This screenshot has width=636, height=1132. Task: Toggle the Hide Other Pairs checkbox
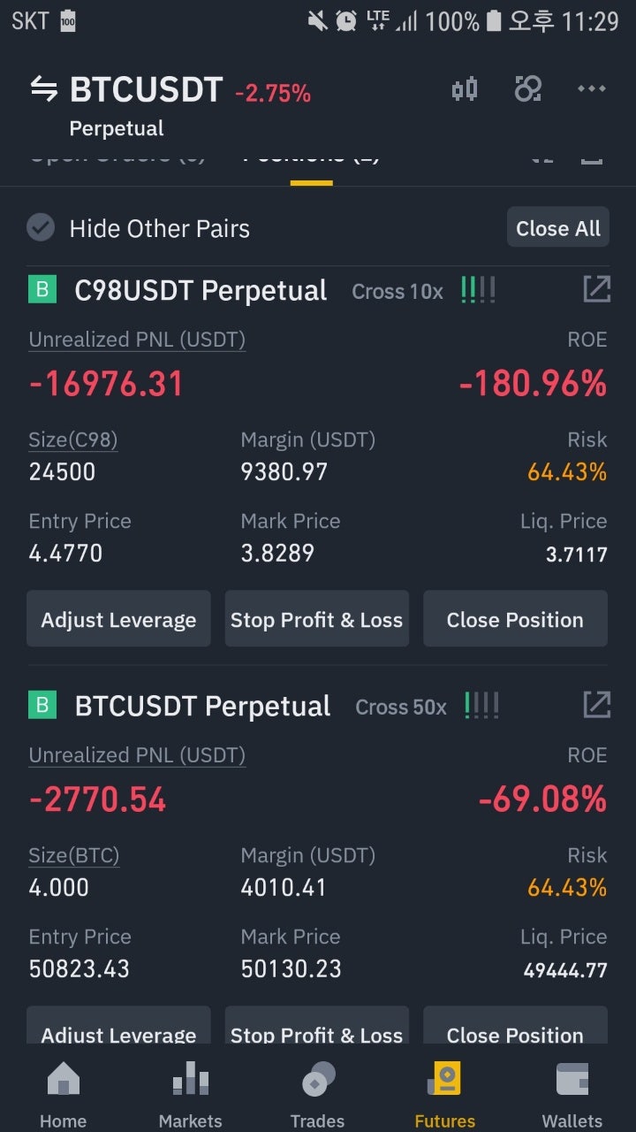tap(41, 228)
